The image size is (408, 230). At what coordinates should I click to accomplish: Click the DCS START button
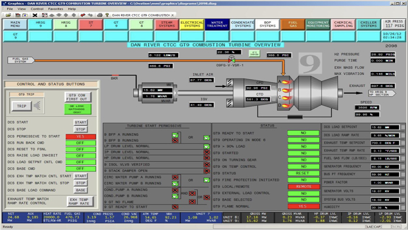coord(80,122)
